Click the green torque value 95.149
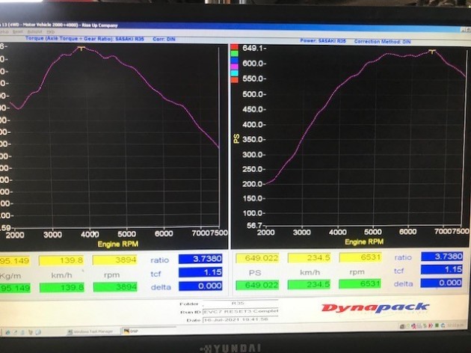Viewport: 471px width, 353px height. [15, 288]
